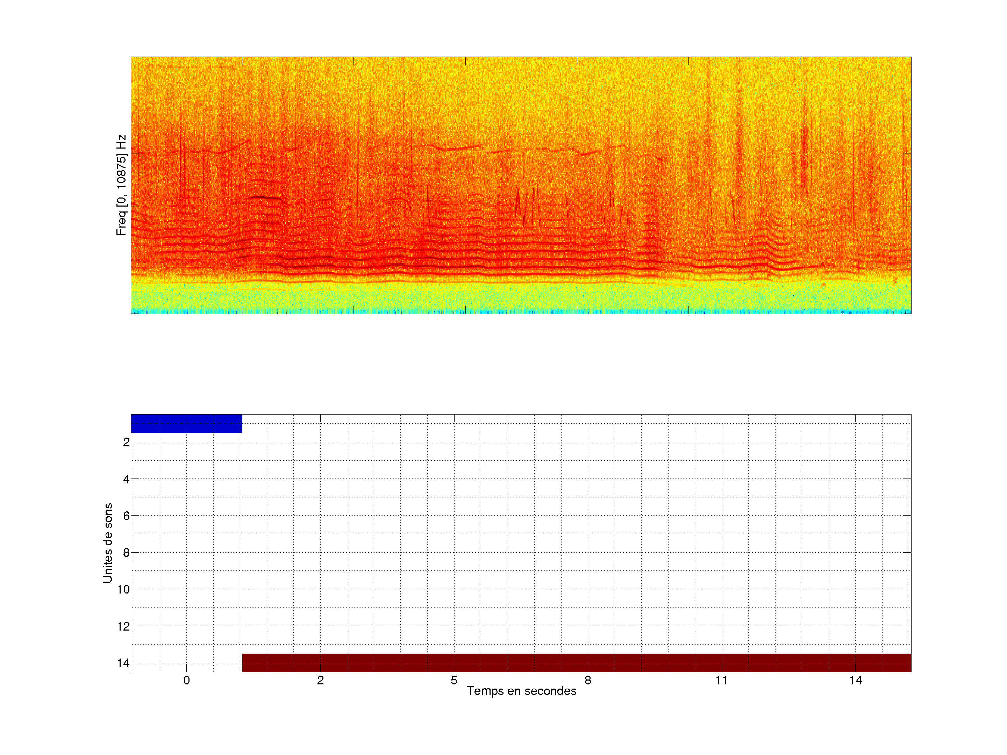Click the y-axis tick label 4
The image size is (1007, 755).
[x=126, y=479]
